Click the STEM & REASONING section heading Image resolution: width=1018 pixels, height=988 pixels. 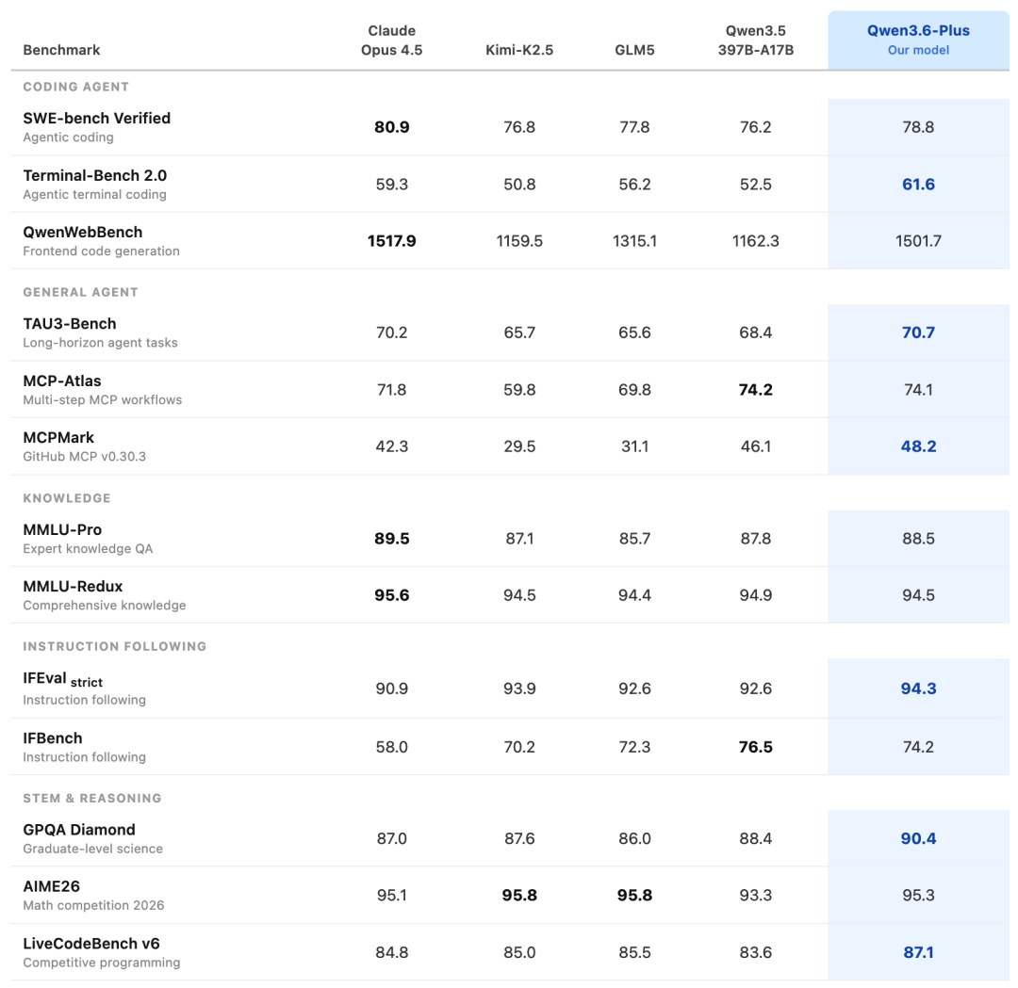92,798
